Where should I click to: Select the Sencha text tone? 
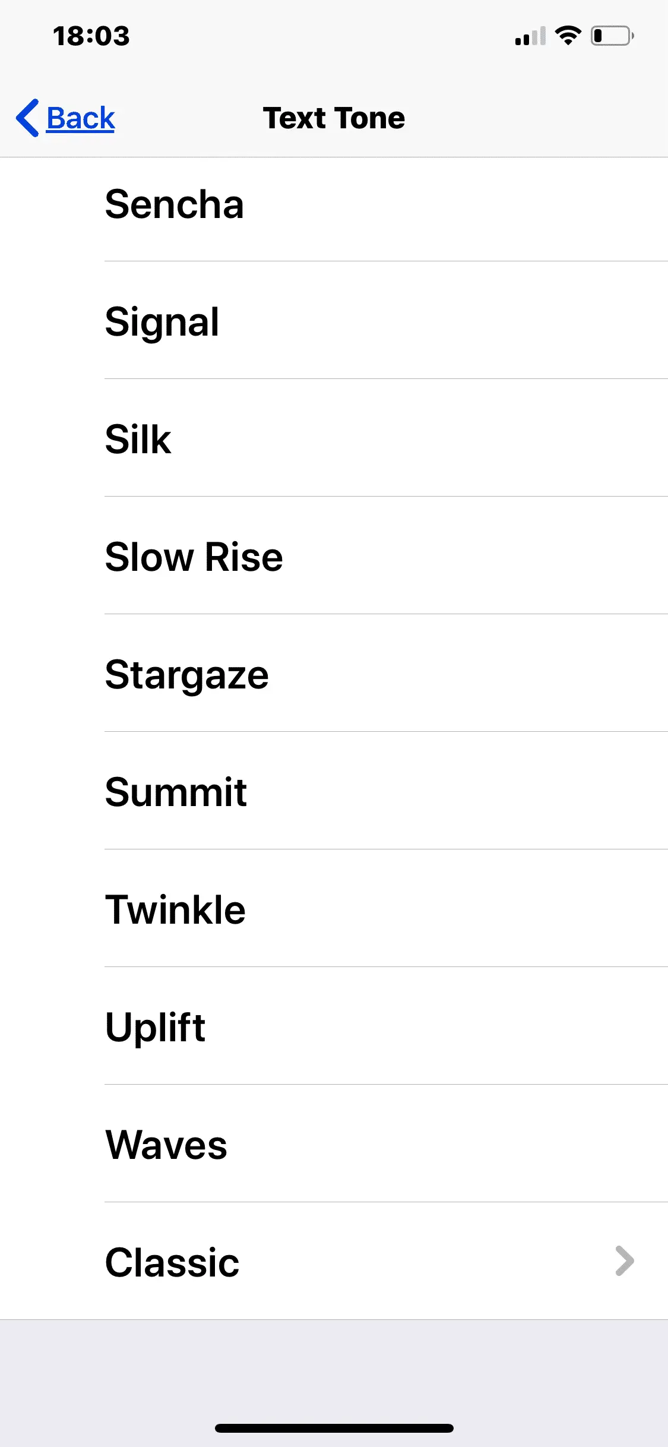175,204
